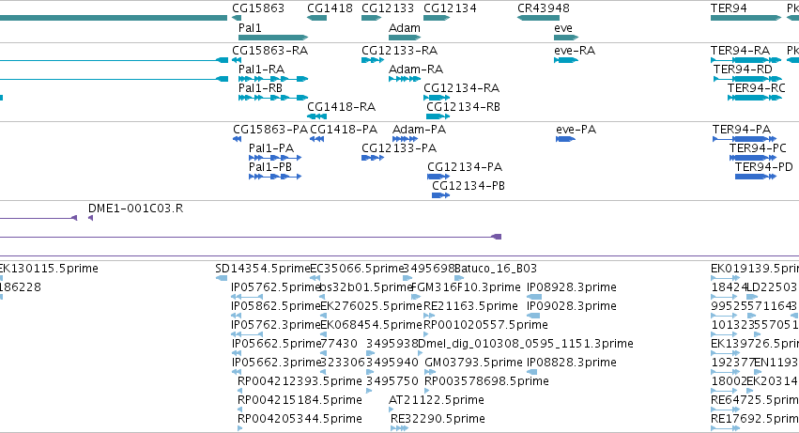Click the Dmel_dig_010308_0595_1151.3prime label
This screenshot has width=799, height=433.
point(526,345)
